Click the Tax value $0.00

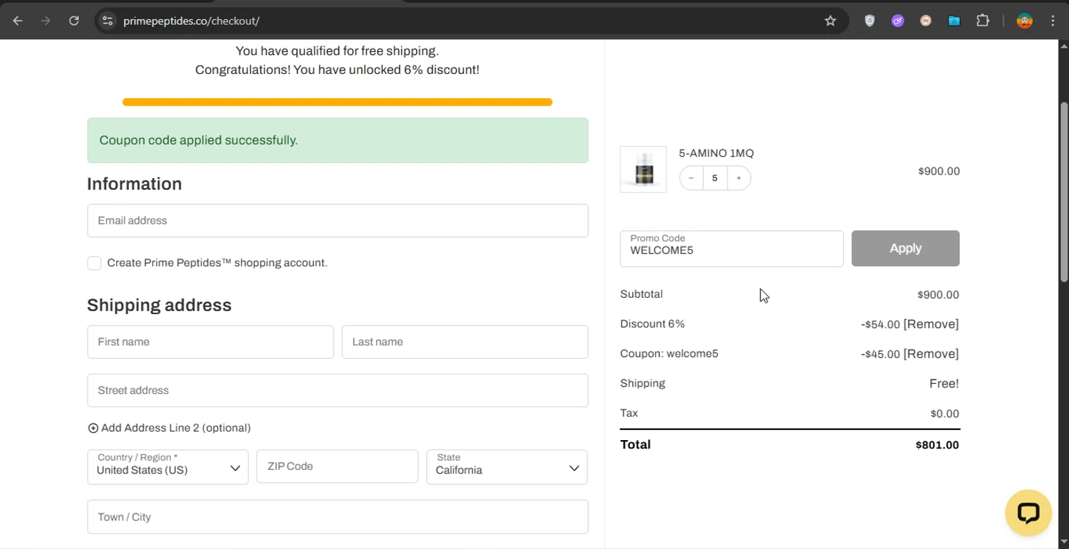(945, 414)
